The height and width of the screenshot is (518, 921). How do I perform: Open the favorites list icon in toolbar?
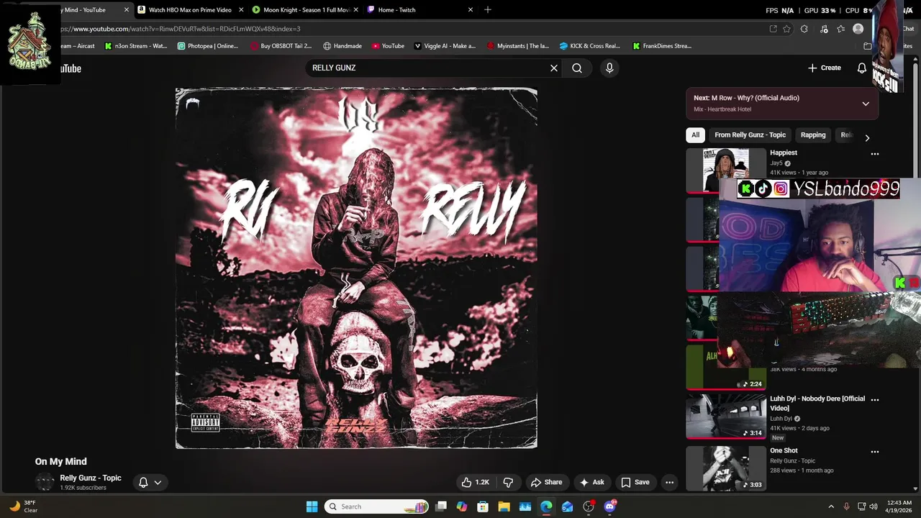pyautogui.click(x=840, y=29)
